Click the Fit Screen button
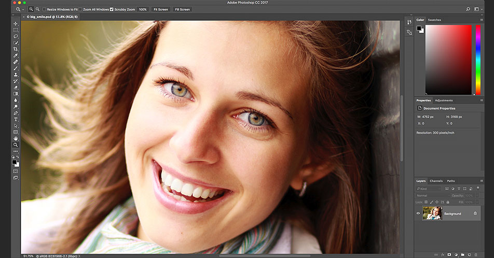Viewport: 494px width, 258px height. pos(161,9)
